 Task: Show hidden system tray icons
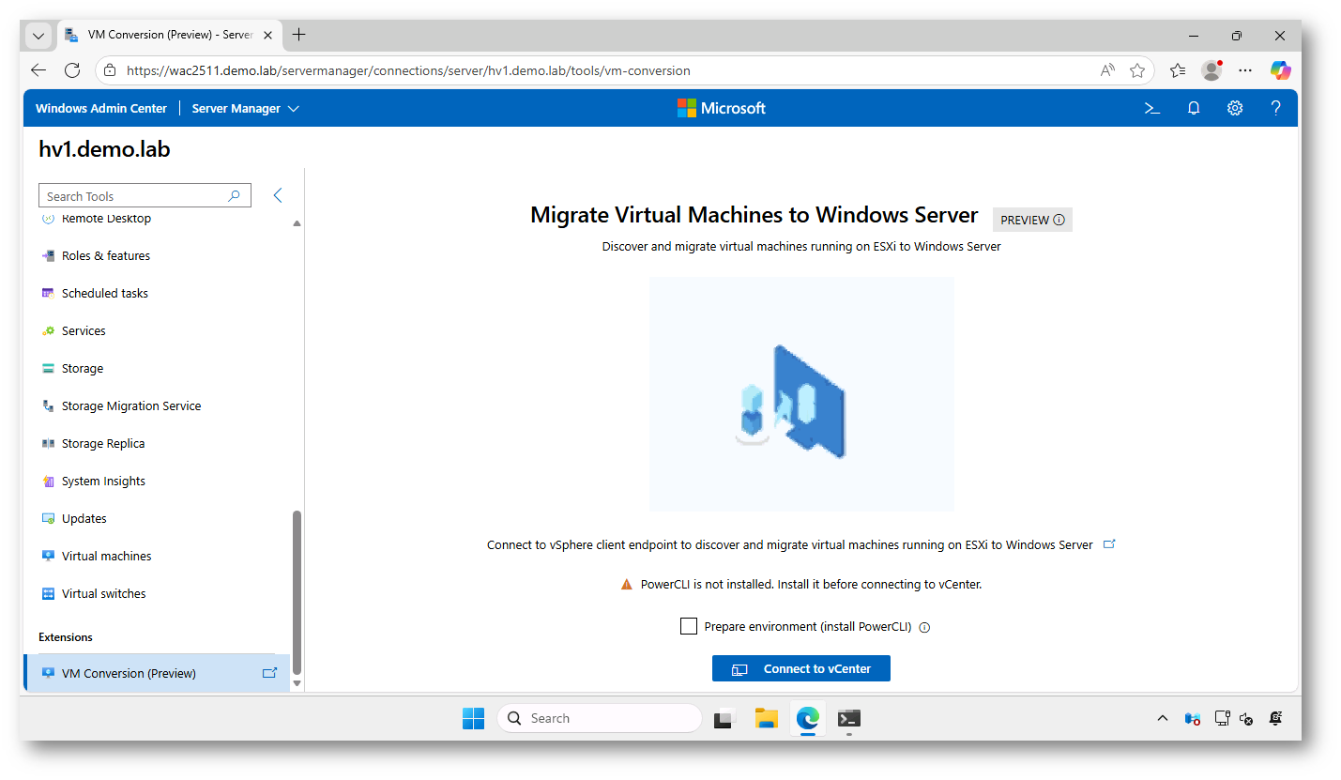pyautogui.click(x=1163, y=719)
